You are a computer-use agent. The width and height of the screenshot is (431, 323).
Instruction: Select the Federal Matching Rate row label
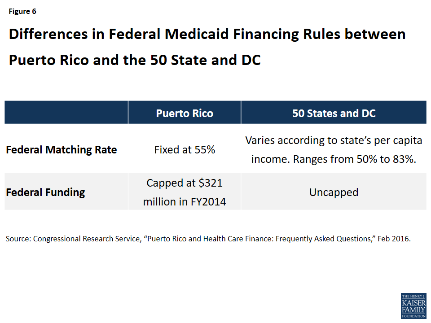[62, 150]
